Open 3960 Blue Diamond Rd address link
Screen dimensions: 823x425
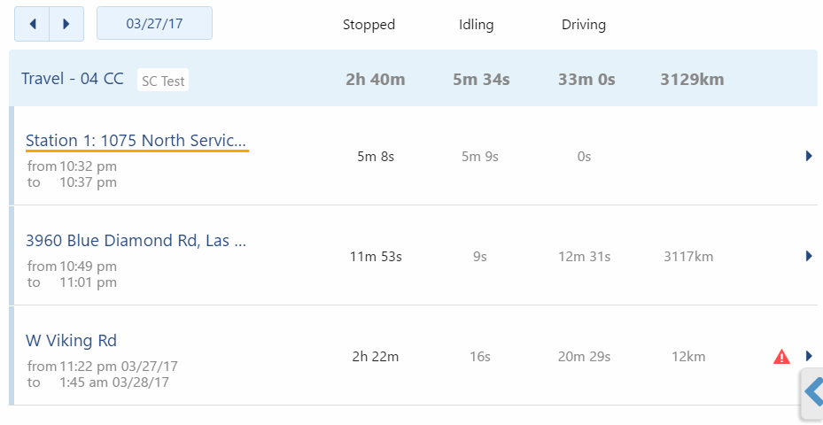tap(136, 240)
